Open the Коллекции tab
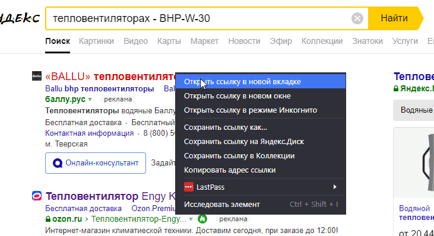The height and width of the screenshot is (236, 434). pyautogui.click(x=322, y=41)
